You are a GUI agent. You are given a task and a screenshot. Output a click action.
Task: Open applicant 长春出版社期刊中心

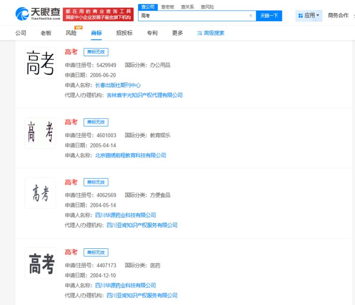(118, 85)
